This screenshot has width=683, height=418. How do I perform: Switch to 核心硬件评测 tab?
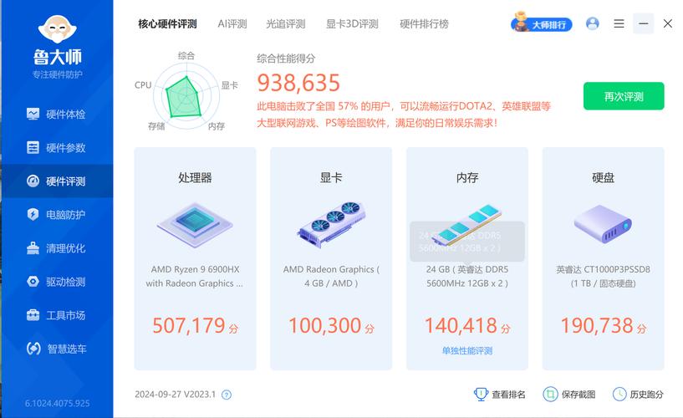[168, 24]
